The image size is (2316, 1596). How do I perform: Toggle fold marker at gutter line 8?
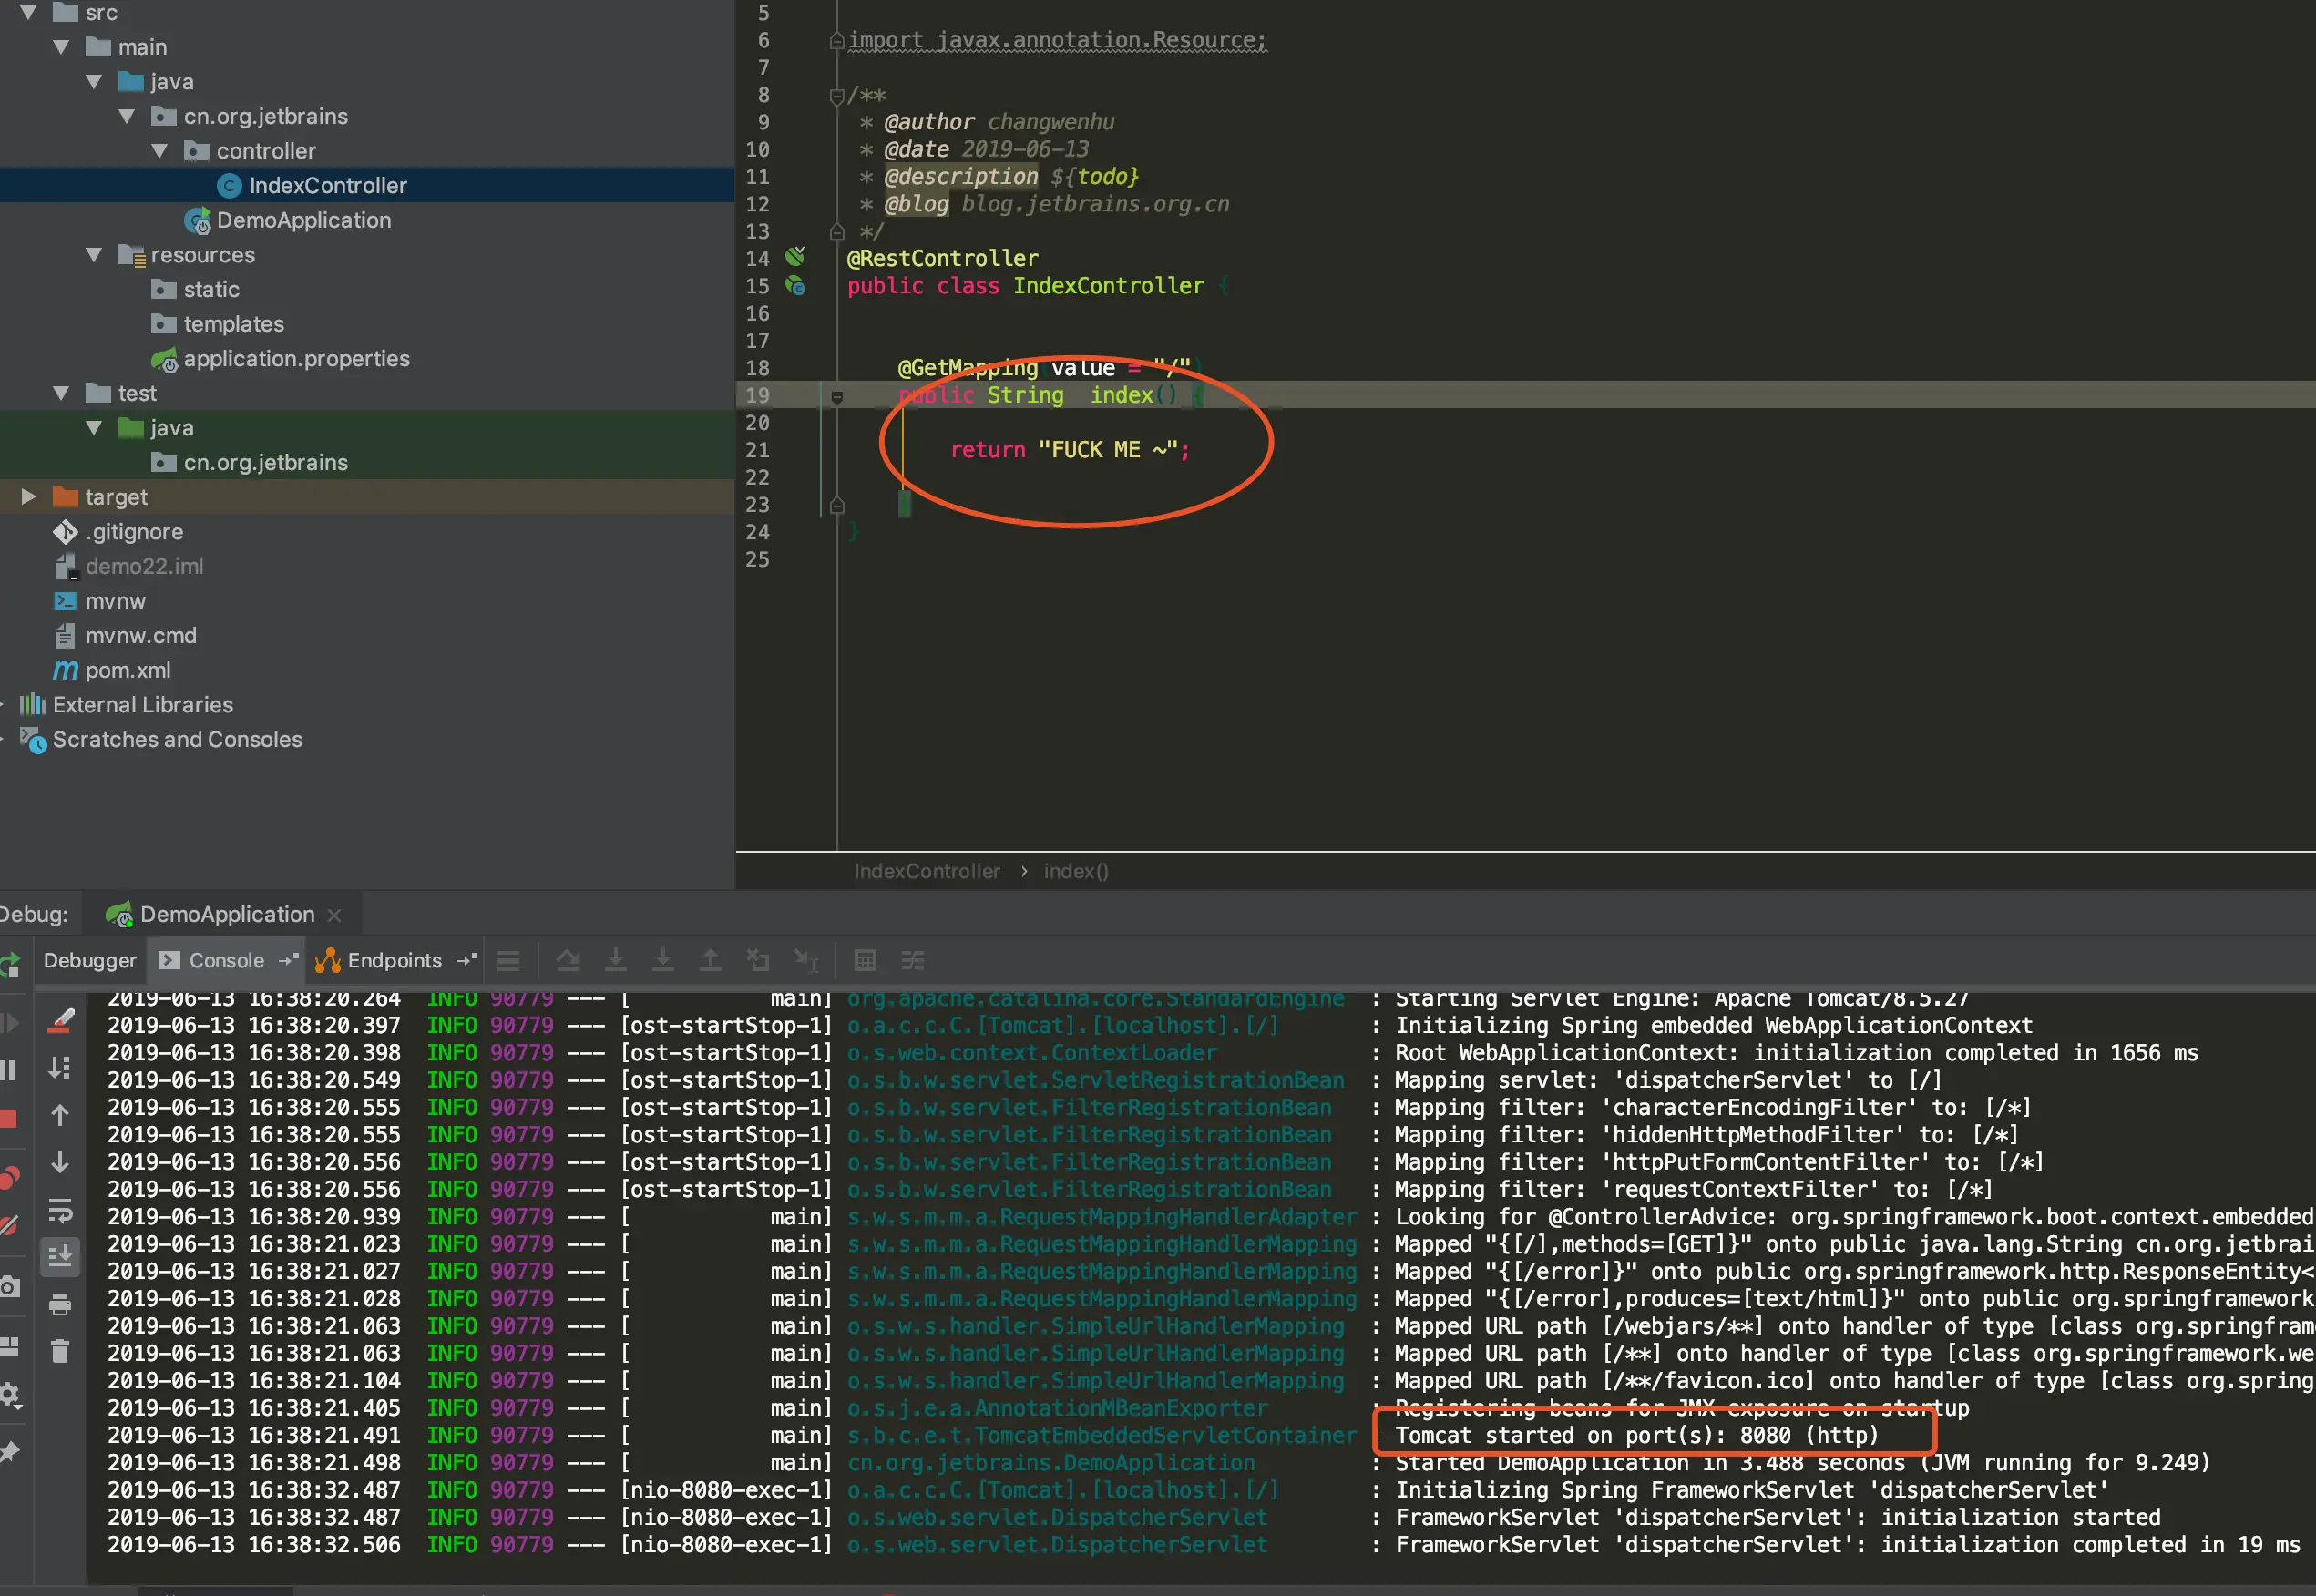[837, 96]
